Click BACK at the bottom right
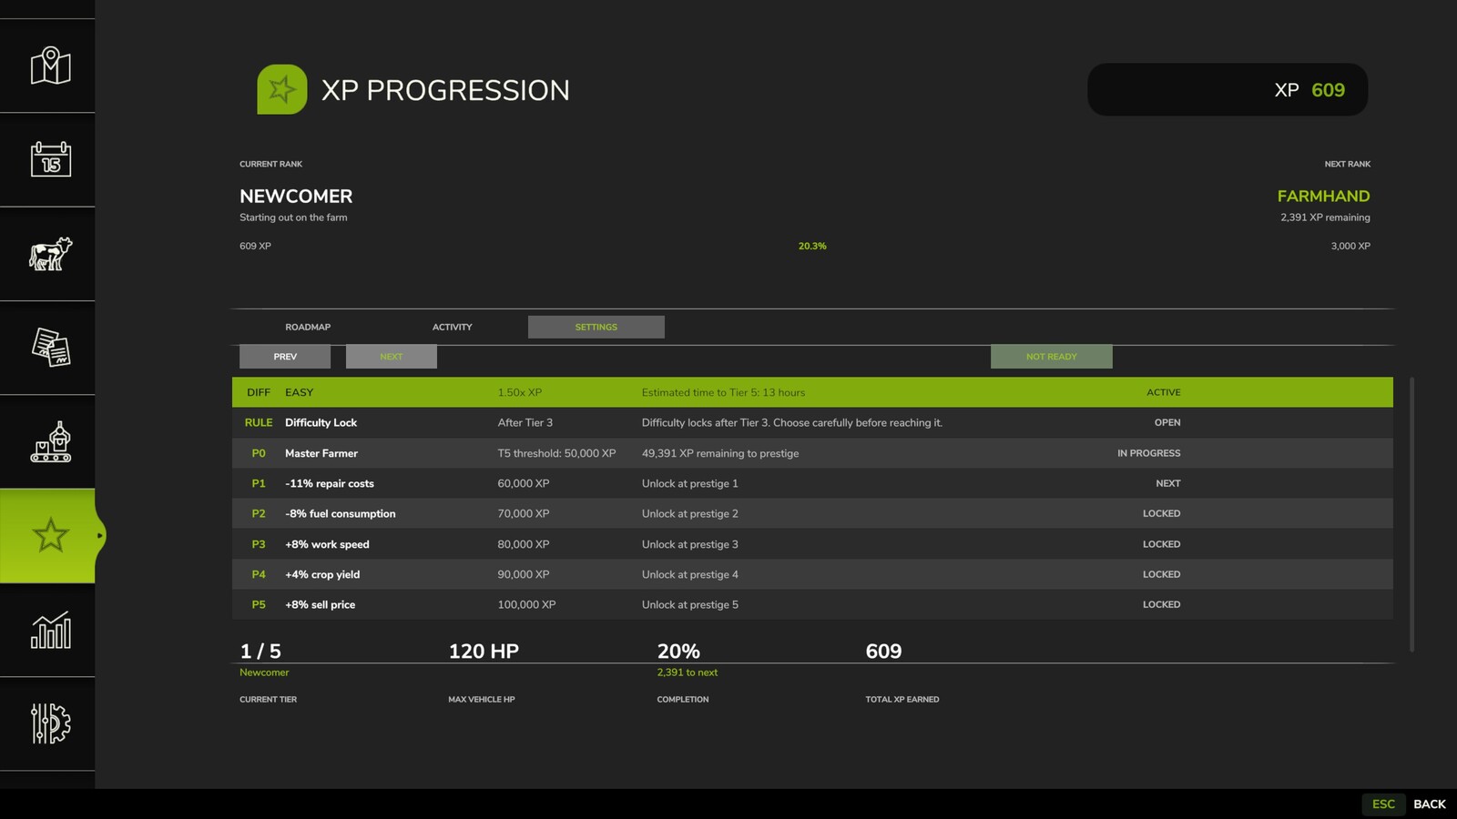 (1429, 804)
